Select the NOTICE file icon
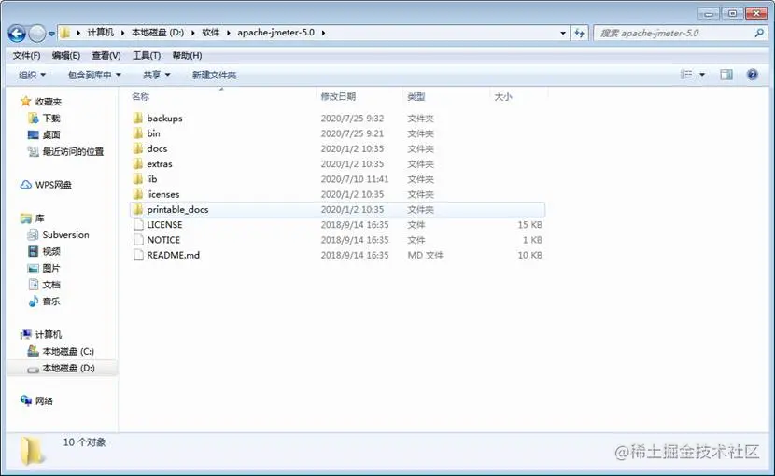 point(138,240)
